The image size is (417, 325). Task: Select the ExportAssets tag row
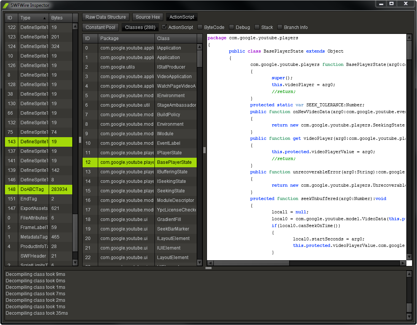pos(38,208)
